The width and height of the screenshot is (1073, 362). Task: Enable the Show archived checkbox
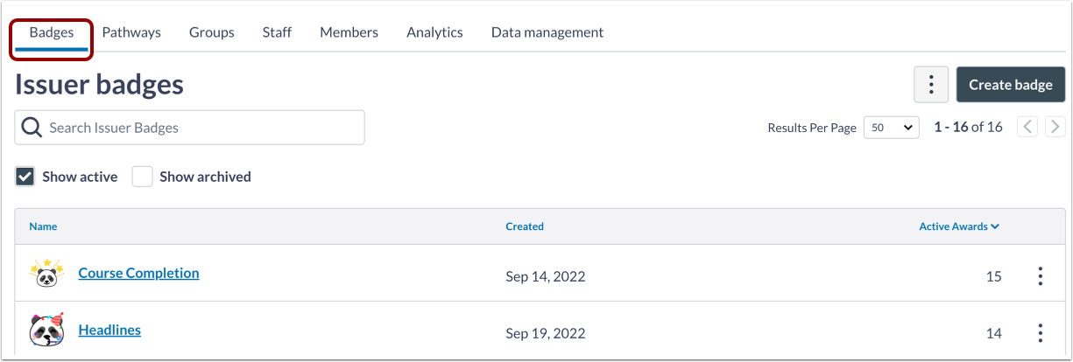142,177
